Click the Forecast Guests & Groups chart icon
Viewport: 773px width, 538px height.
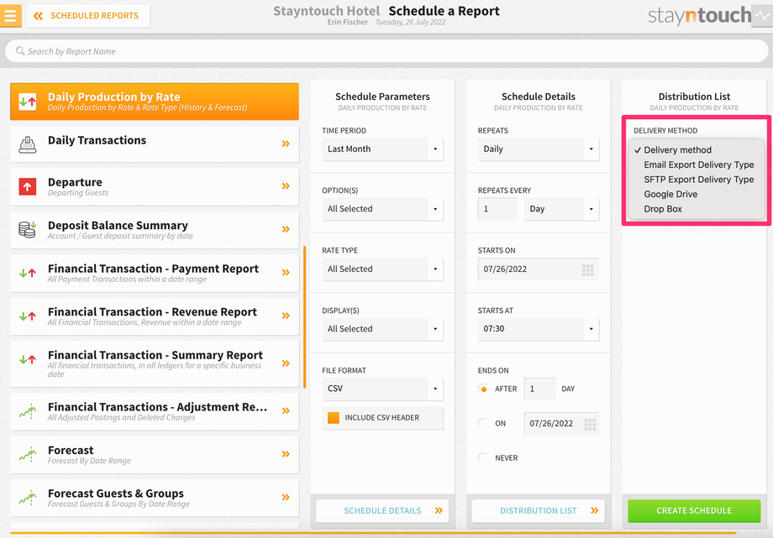28,498
